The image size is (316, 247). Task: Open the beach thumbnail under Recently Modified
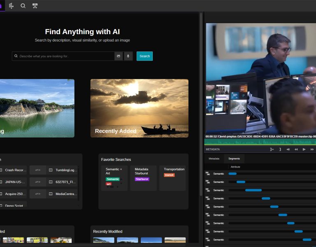tap(175, 240)
